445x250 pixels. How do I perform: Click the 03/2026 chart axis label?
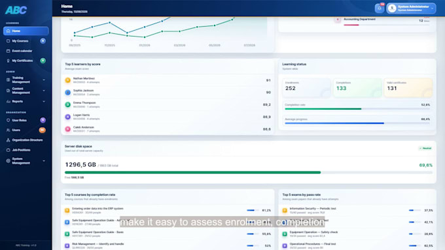179,45
